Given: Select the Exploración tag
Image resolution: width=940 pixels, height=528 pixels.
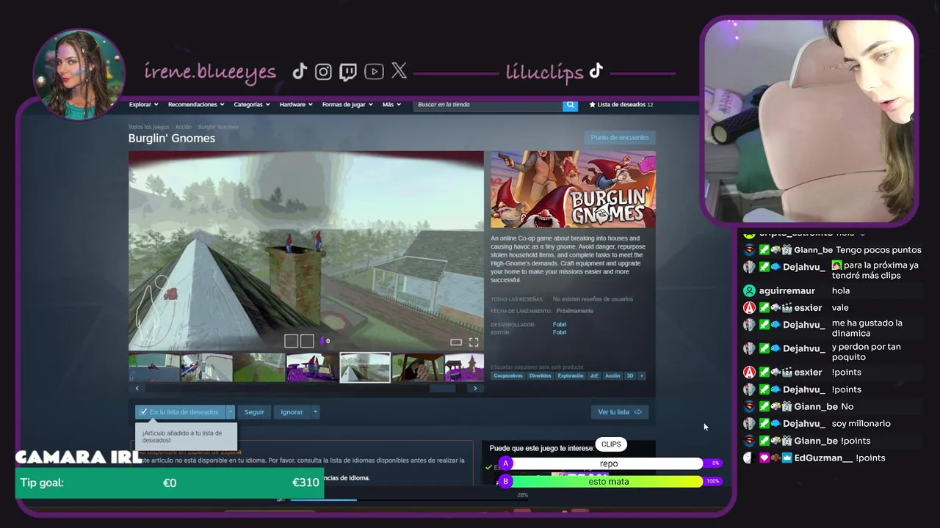Looking at the screenshot, I should tap(571, 375).
